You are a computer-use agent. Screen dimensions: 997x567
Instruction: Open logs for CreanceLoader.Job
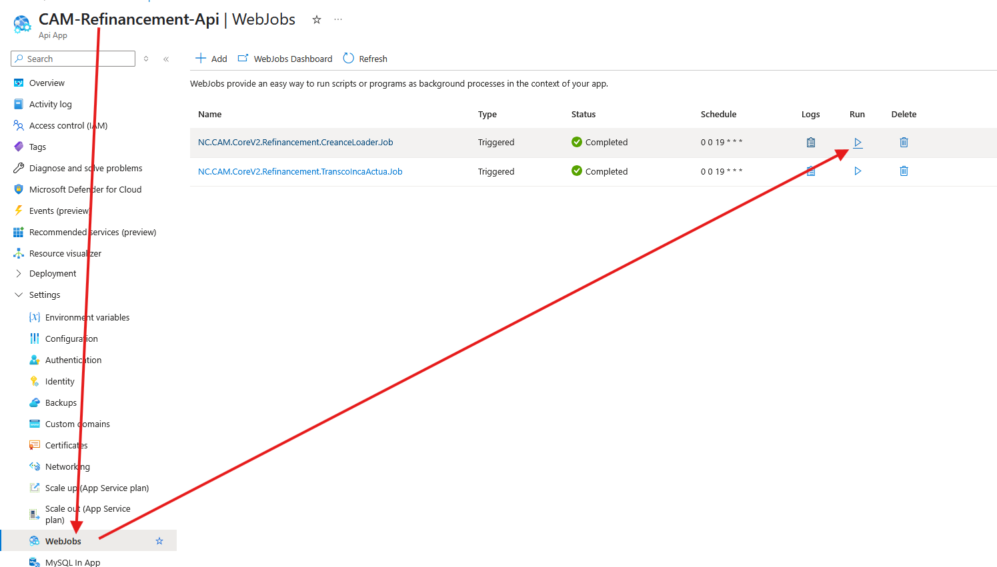pos(810,143)
